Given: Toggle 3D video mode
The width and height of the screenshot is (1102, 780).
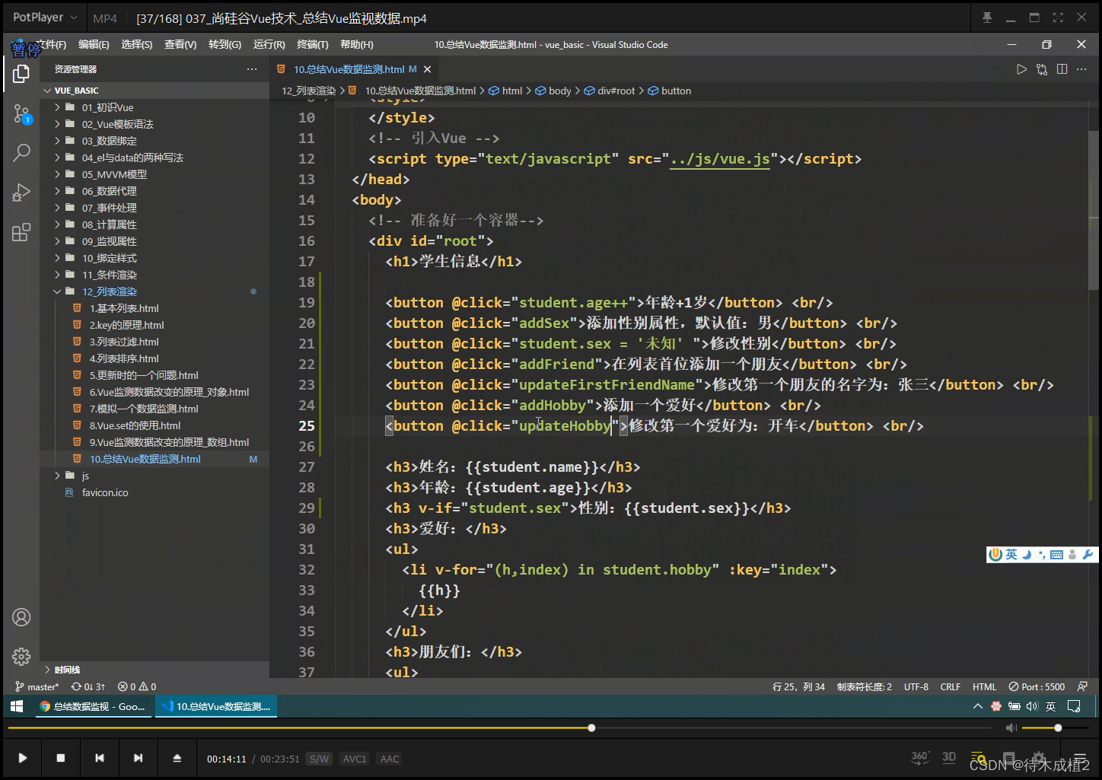Looking at the screenshot, I should (x=949, y=757).
